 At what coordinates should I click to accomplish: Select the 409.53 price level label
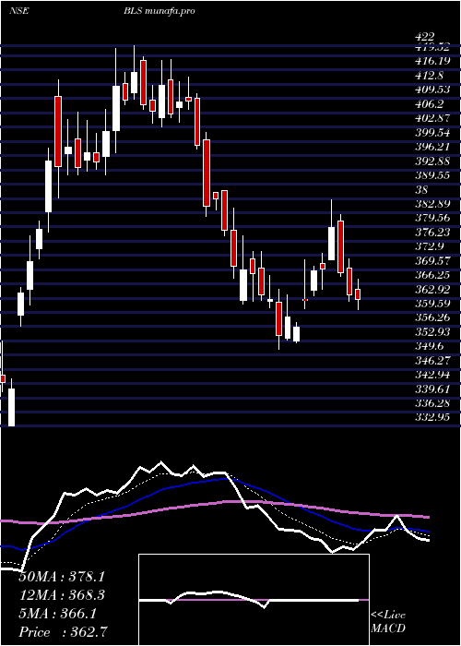coord(432,90)
